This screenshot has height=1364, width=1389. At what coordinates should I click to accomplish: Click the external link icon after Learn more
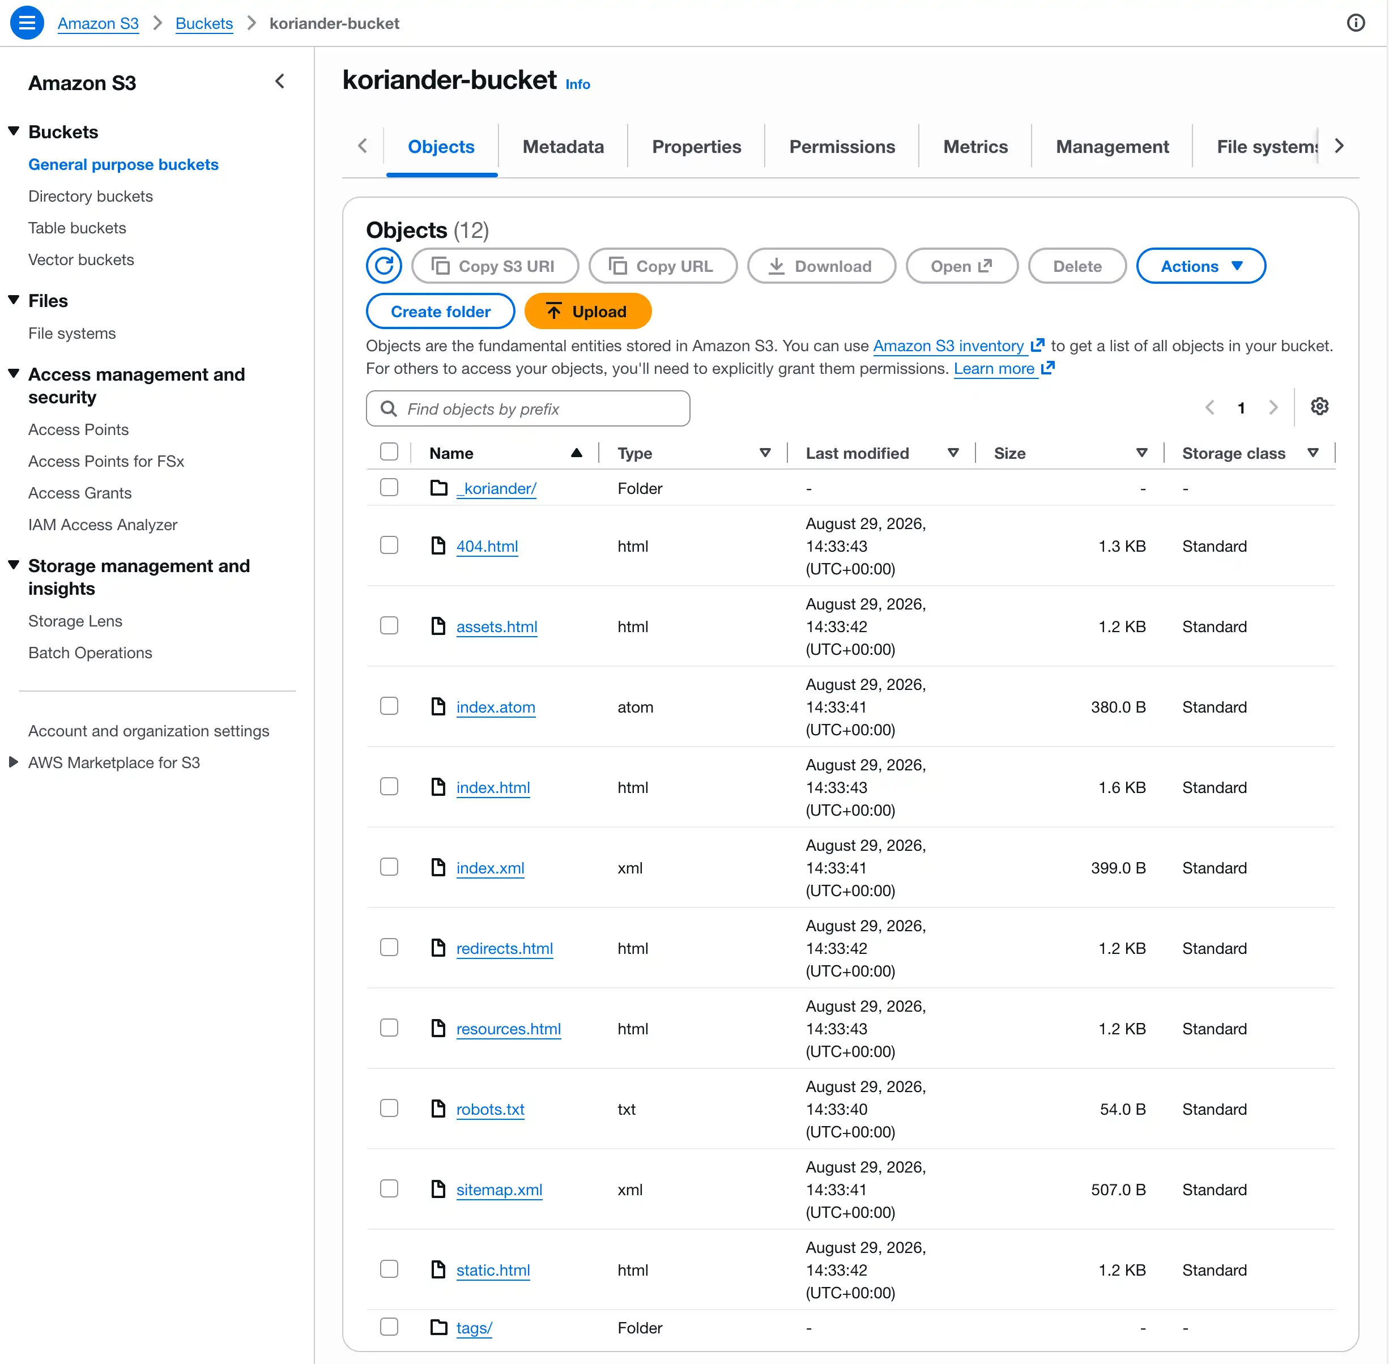(x=1047, y=368)
